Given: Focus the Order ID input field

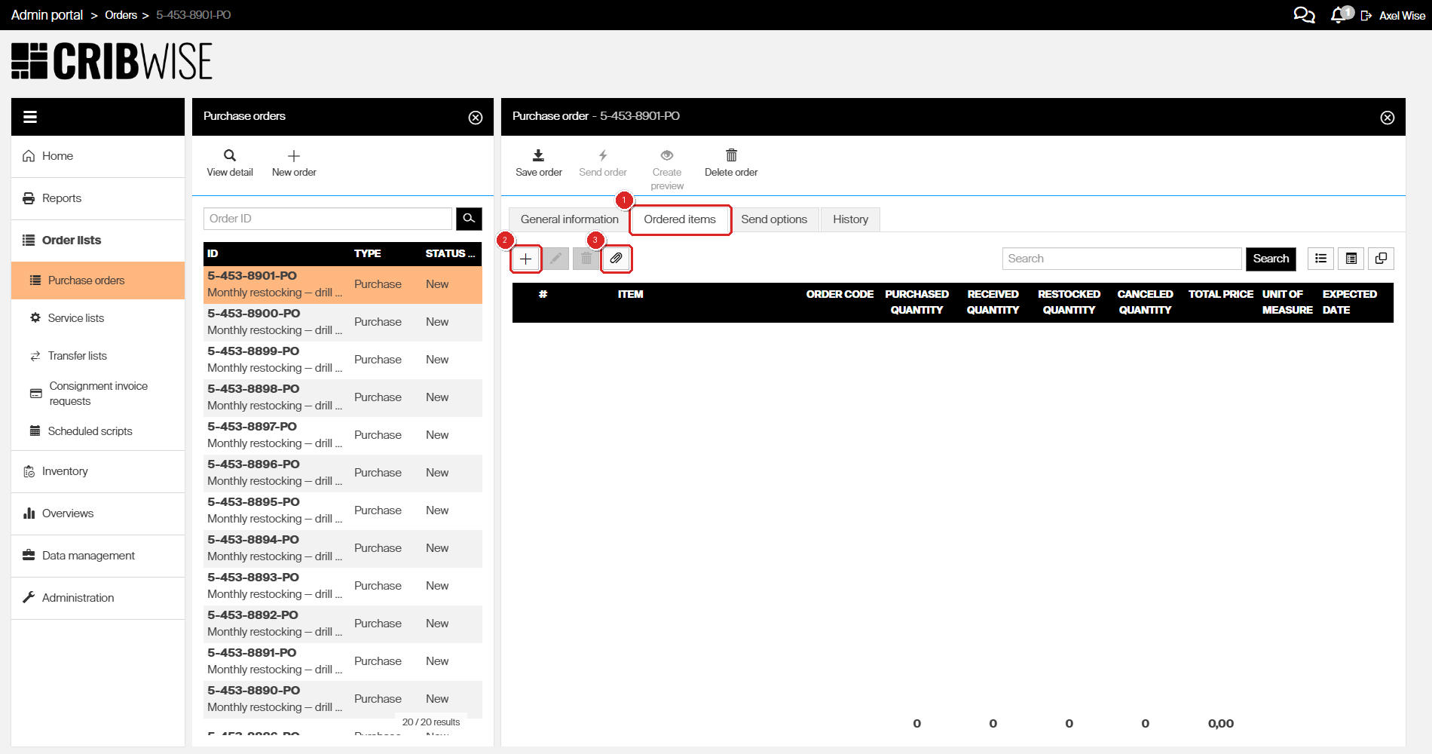Looking at the screenshot, I should pos(327,219).
